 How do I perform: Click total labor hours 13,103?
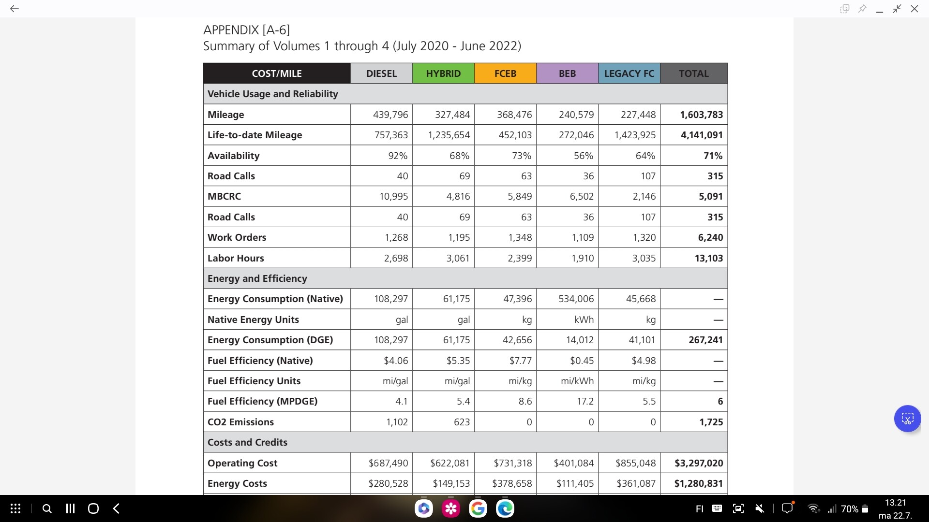point(709,258)
